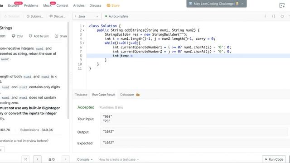Collapse code fold on line 1
The height and width of the screenshot is (163, 290).
pos(83,26)
